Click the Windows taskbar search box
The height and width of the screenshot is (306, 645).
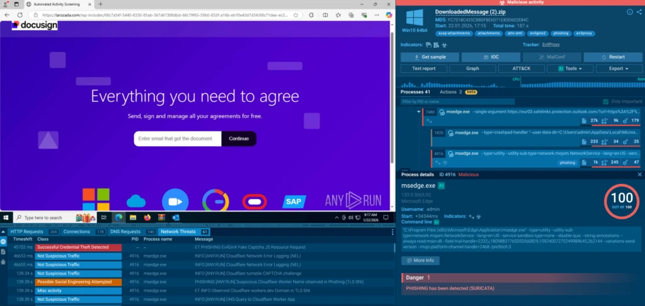coord(55,218)
